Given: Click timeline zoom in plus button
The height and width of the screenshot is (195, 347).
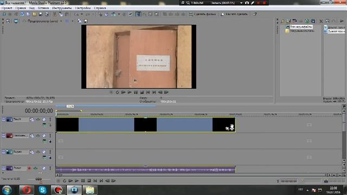Looking at the screenshot, I should click(335, 175).
